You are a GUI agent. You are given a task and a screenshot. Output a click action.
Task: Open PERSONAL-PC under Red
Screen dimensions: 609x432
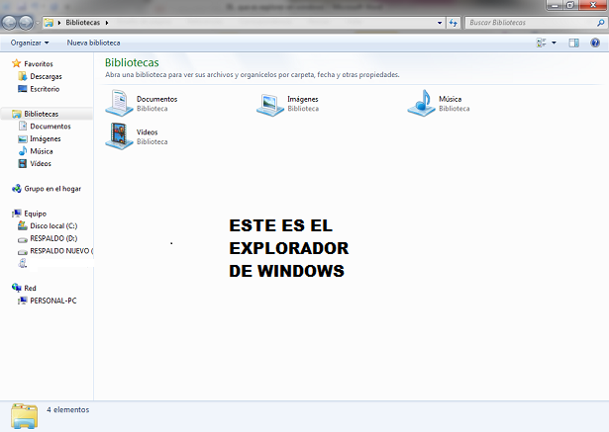coord(53,301)
